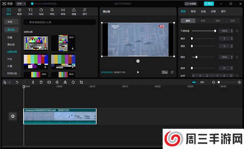
Task: Toggle the position keyframe circle
Action: pyautogui.click(x=237, y=76)
